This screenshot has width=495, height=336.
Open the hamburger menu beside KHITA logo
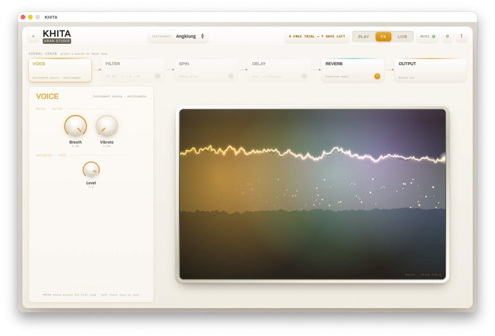[x=33, y=36]
